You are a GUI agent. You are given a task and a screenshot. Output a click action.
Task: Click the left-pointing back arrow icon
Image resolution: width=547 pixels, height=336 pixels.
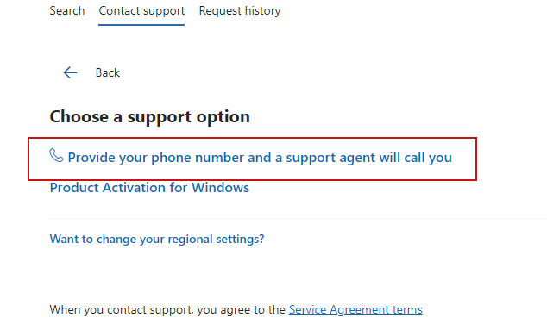click(70, 72)
